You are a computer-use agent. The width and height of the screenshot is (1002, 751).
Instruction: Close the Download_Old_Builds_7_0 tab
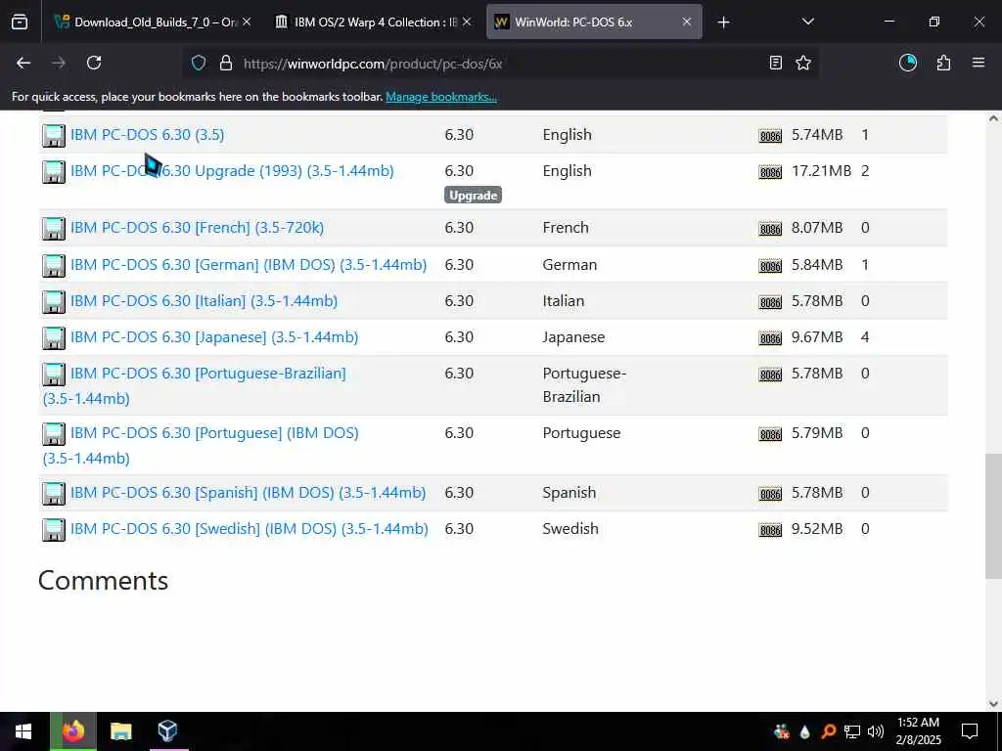pyautogui.click(x=247, y=22)
